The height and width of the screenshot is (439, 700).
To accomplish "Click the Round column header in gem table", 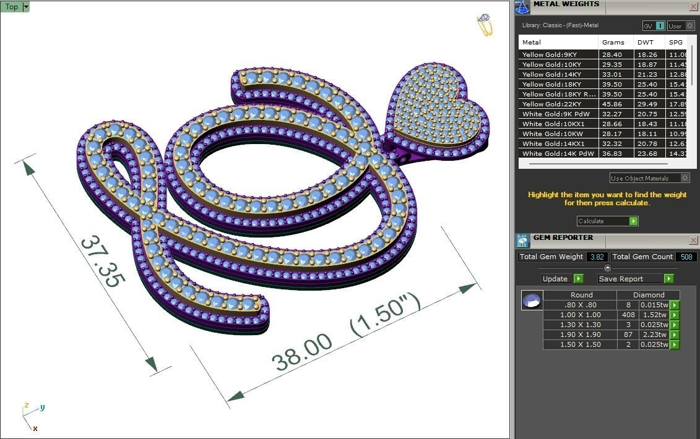I will (581, 295).
